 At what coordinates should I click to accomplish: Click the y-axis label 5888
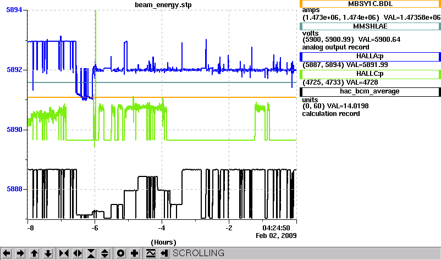pos(14,189)
